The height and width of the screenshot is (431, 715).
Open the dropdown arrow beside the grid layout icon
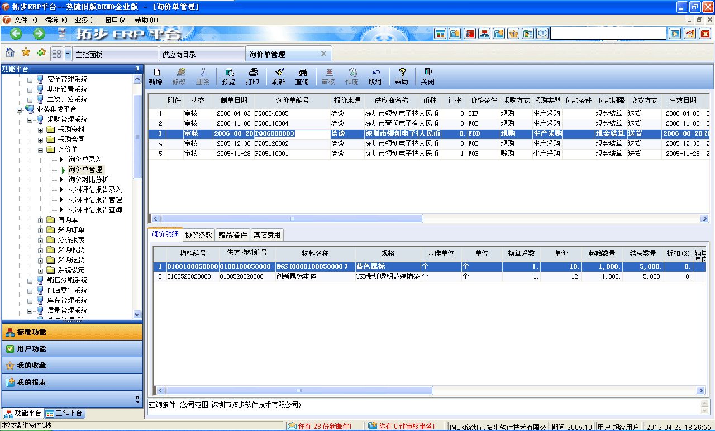67,53
